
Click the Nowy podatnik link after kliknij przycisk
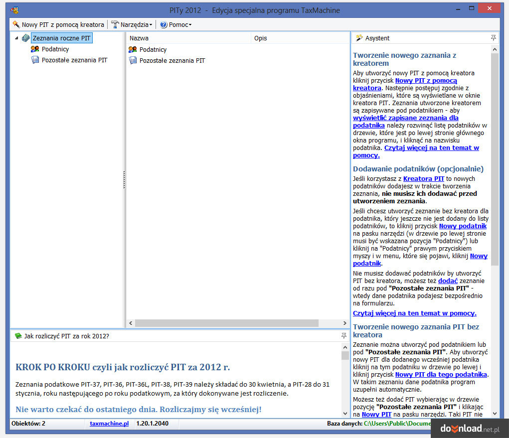coord(463,226)
